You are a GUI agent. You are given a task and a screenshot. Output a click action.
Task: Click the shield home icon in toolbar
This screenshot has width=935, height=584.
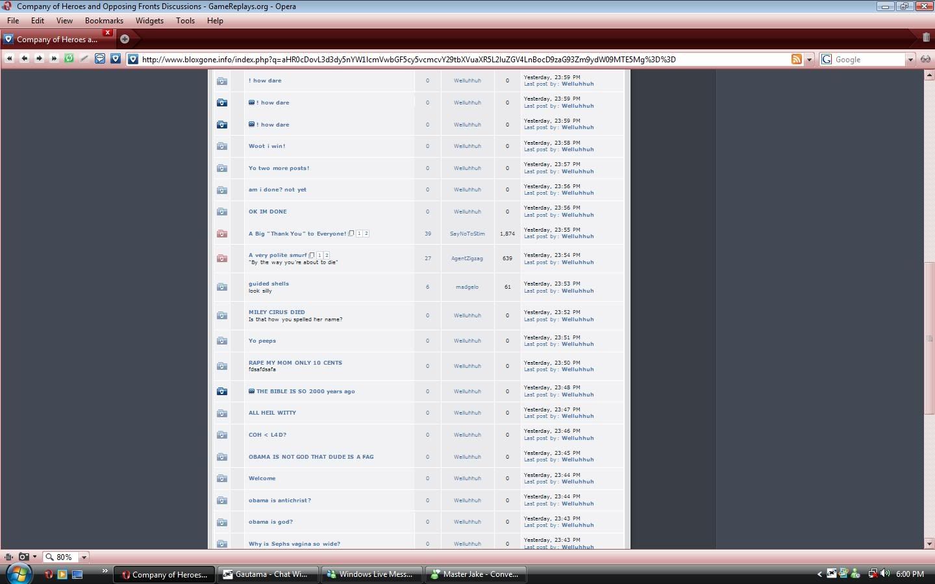pos(116,58)
